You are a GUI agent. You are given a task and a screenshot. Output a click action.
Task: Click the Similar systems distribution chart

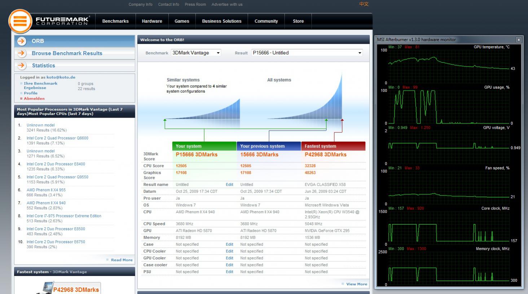coord(202,109)
